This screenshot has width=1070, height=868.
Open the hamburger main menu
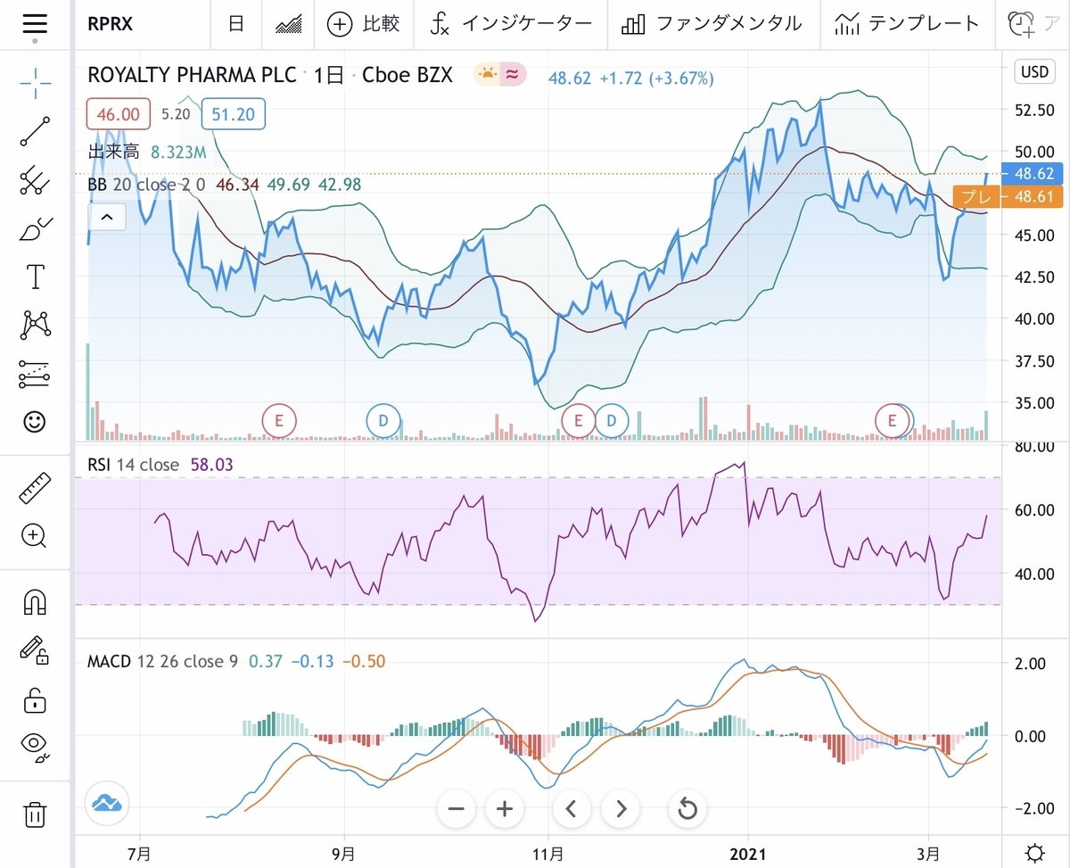pyautogui.click(x=35, y=24)
